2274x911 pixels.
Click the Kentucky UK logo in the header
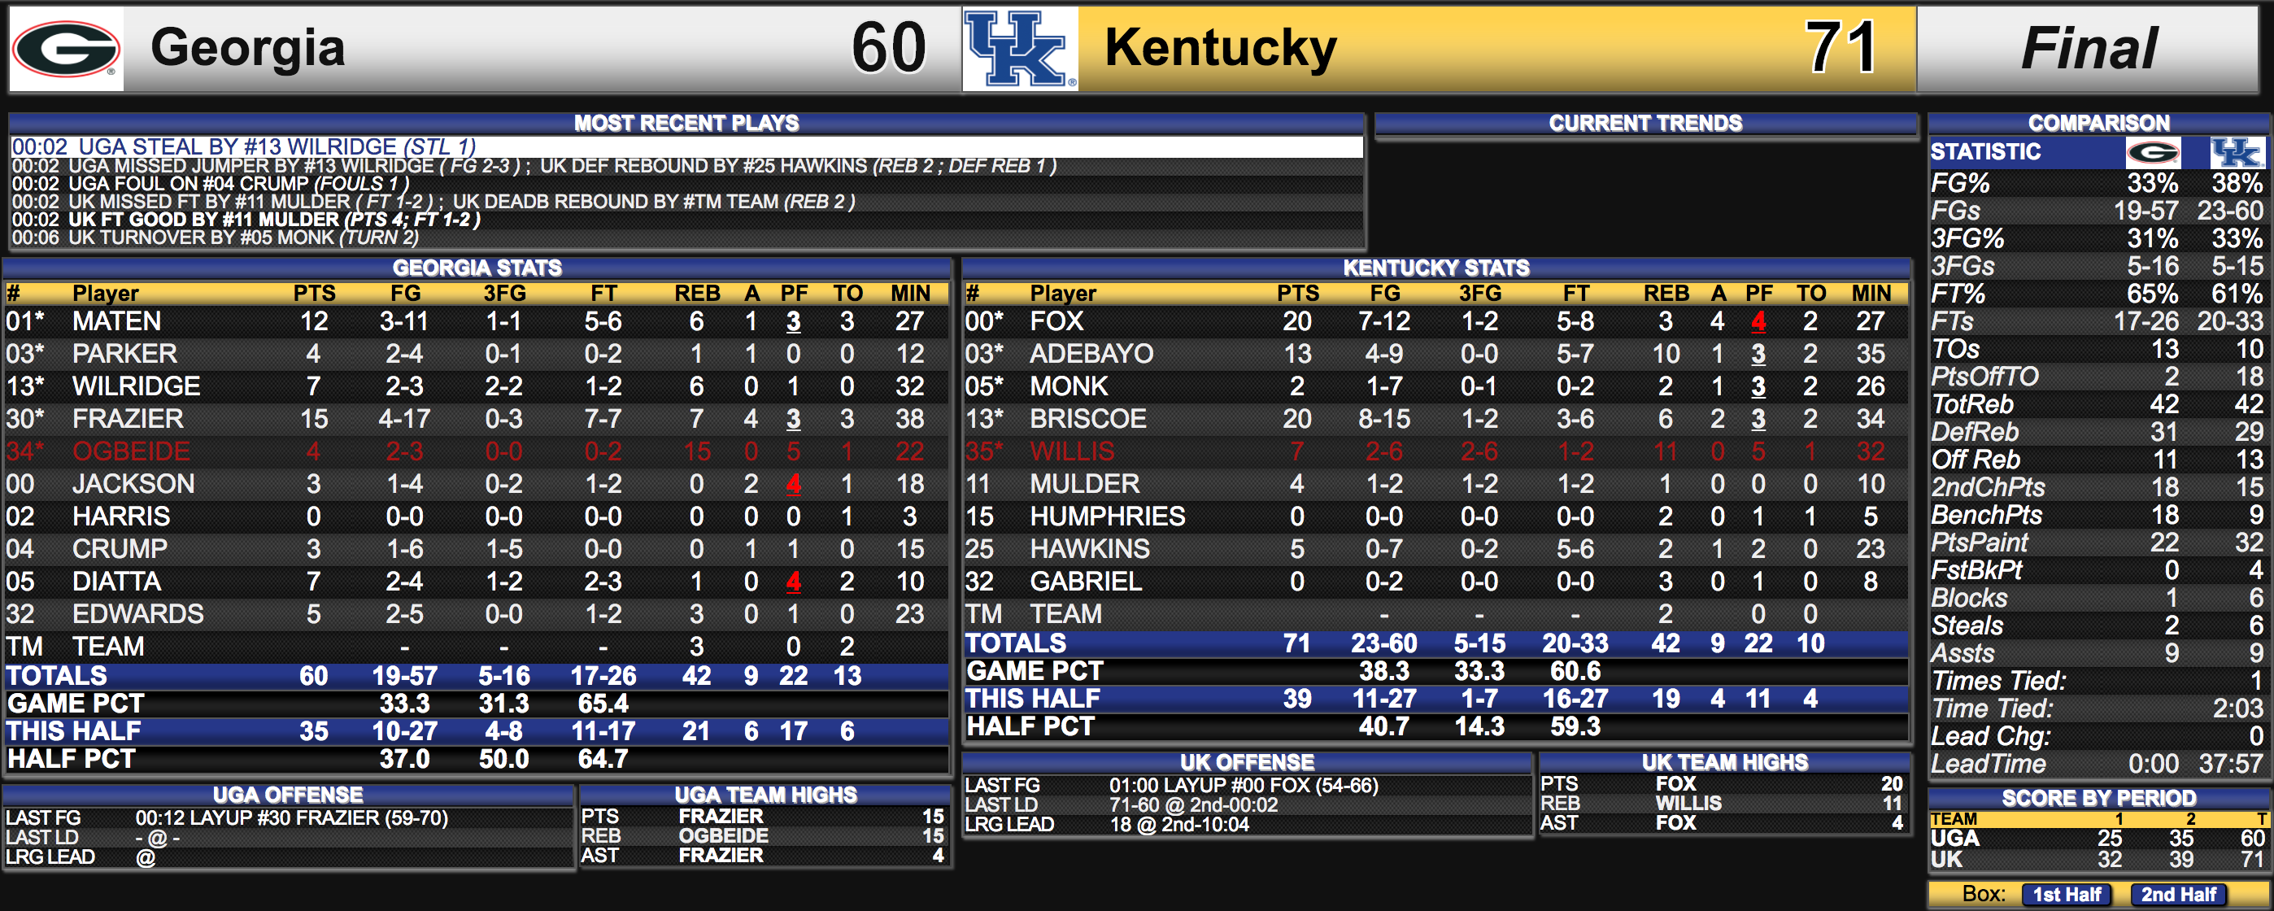[x=1020, y=50]
